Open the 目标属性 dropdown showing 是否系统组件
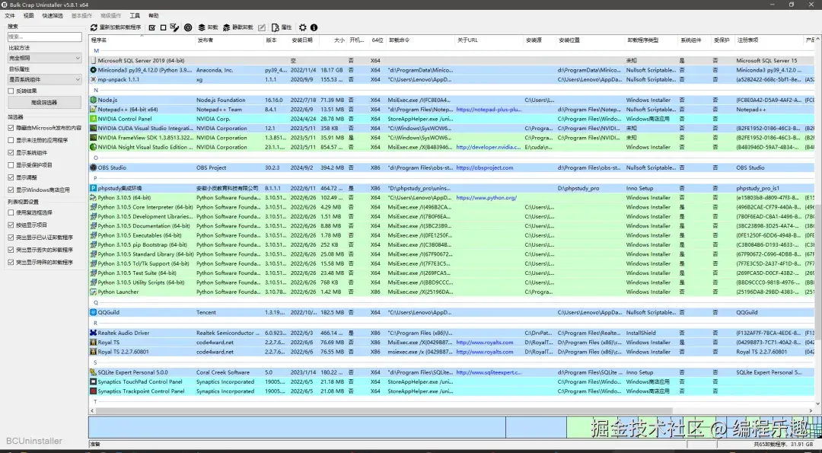The height and width of the screenshot is (453, 822). 45,80
